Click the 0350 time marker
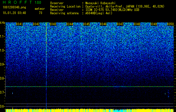This screenshot has height=112, width=176. 170,24
